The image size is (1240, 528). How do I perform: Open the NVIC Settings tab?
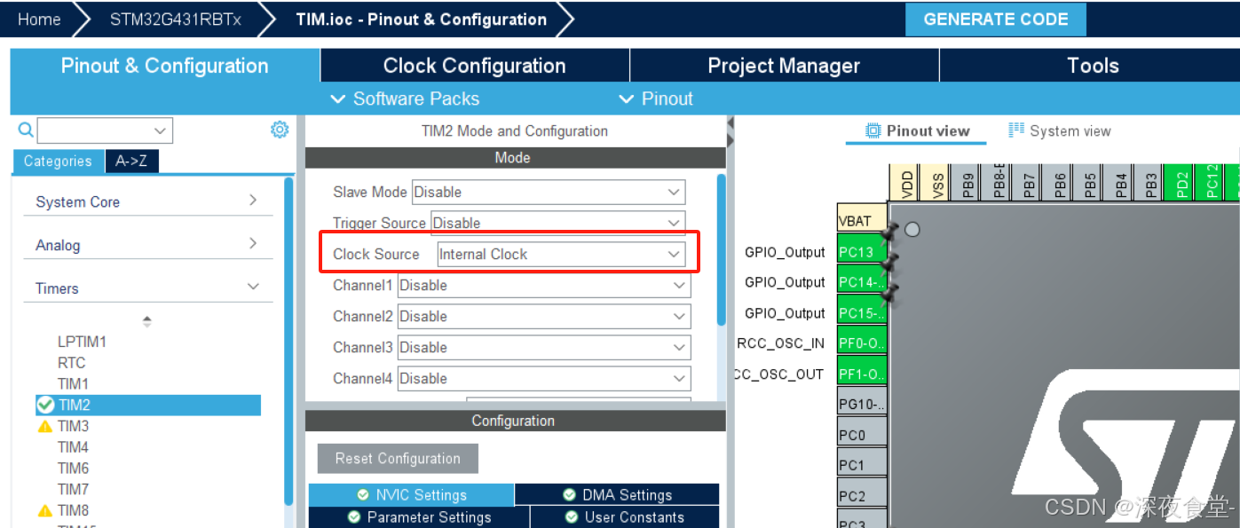411,495
